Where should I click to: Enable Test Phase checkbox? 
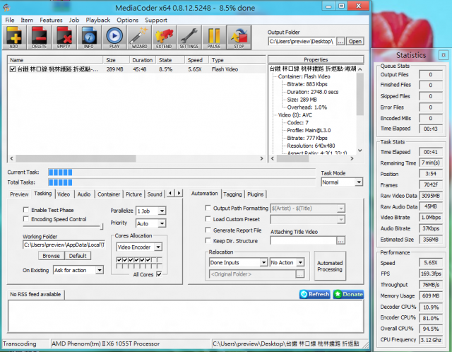(26, 210)
